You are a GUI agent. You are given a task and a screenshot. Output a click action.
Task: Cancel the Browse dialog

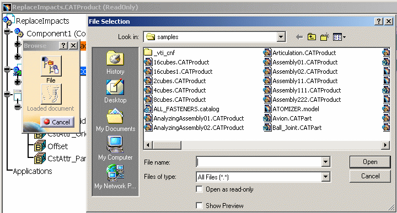click(x=57, y=122)
